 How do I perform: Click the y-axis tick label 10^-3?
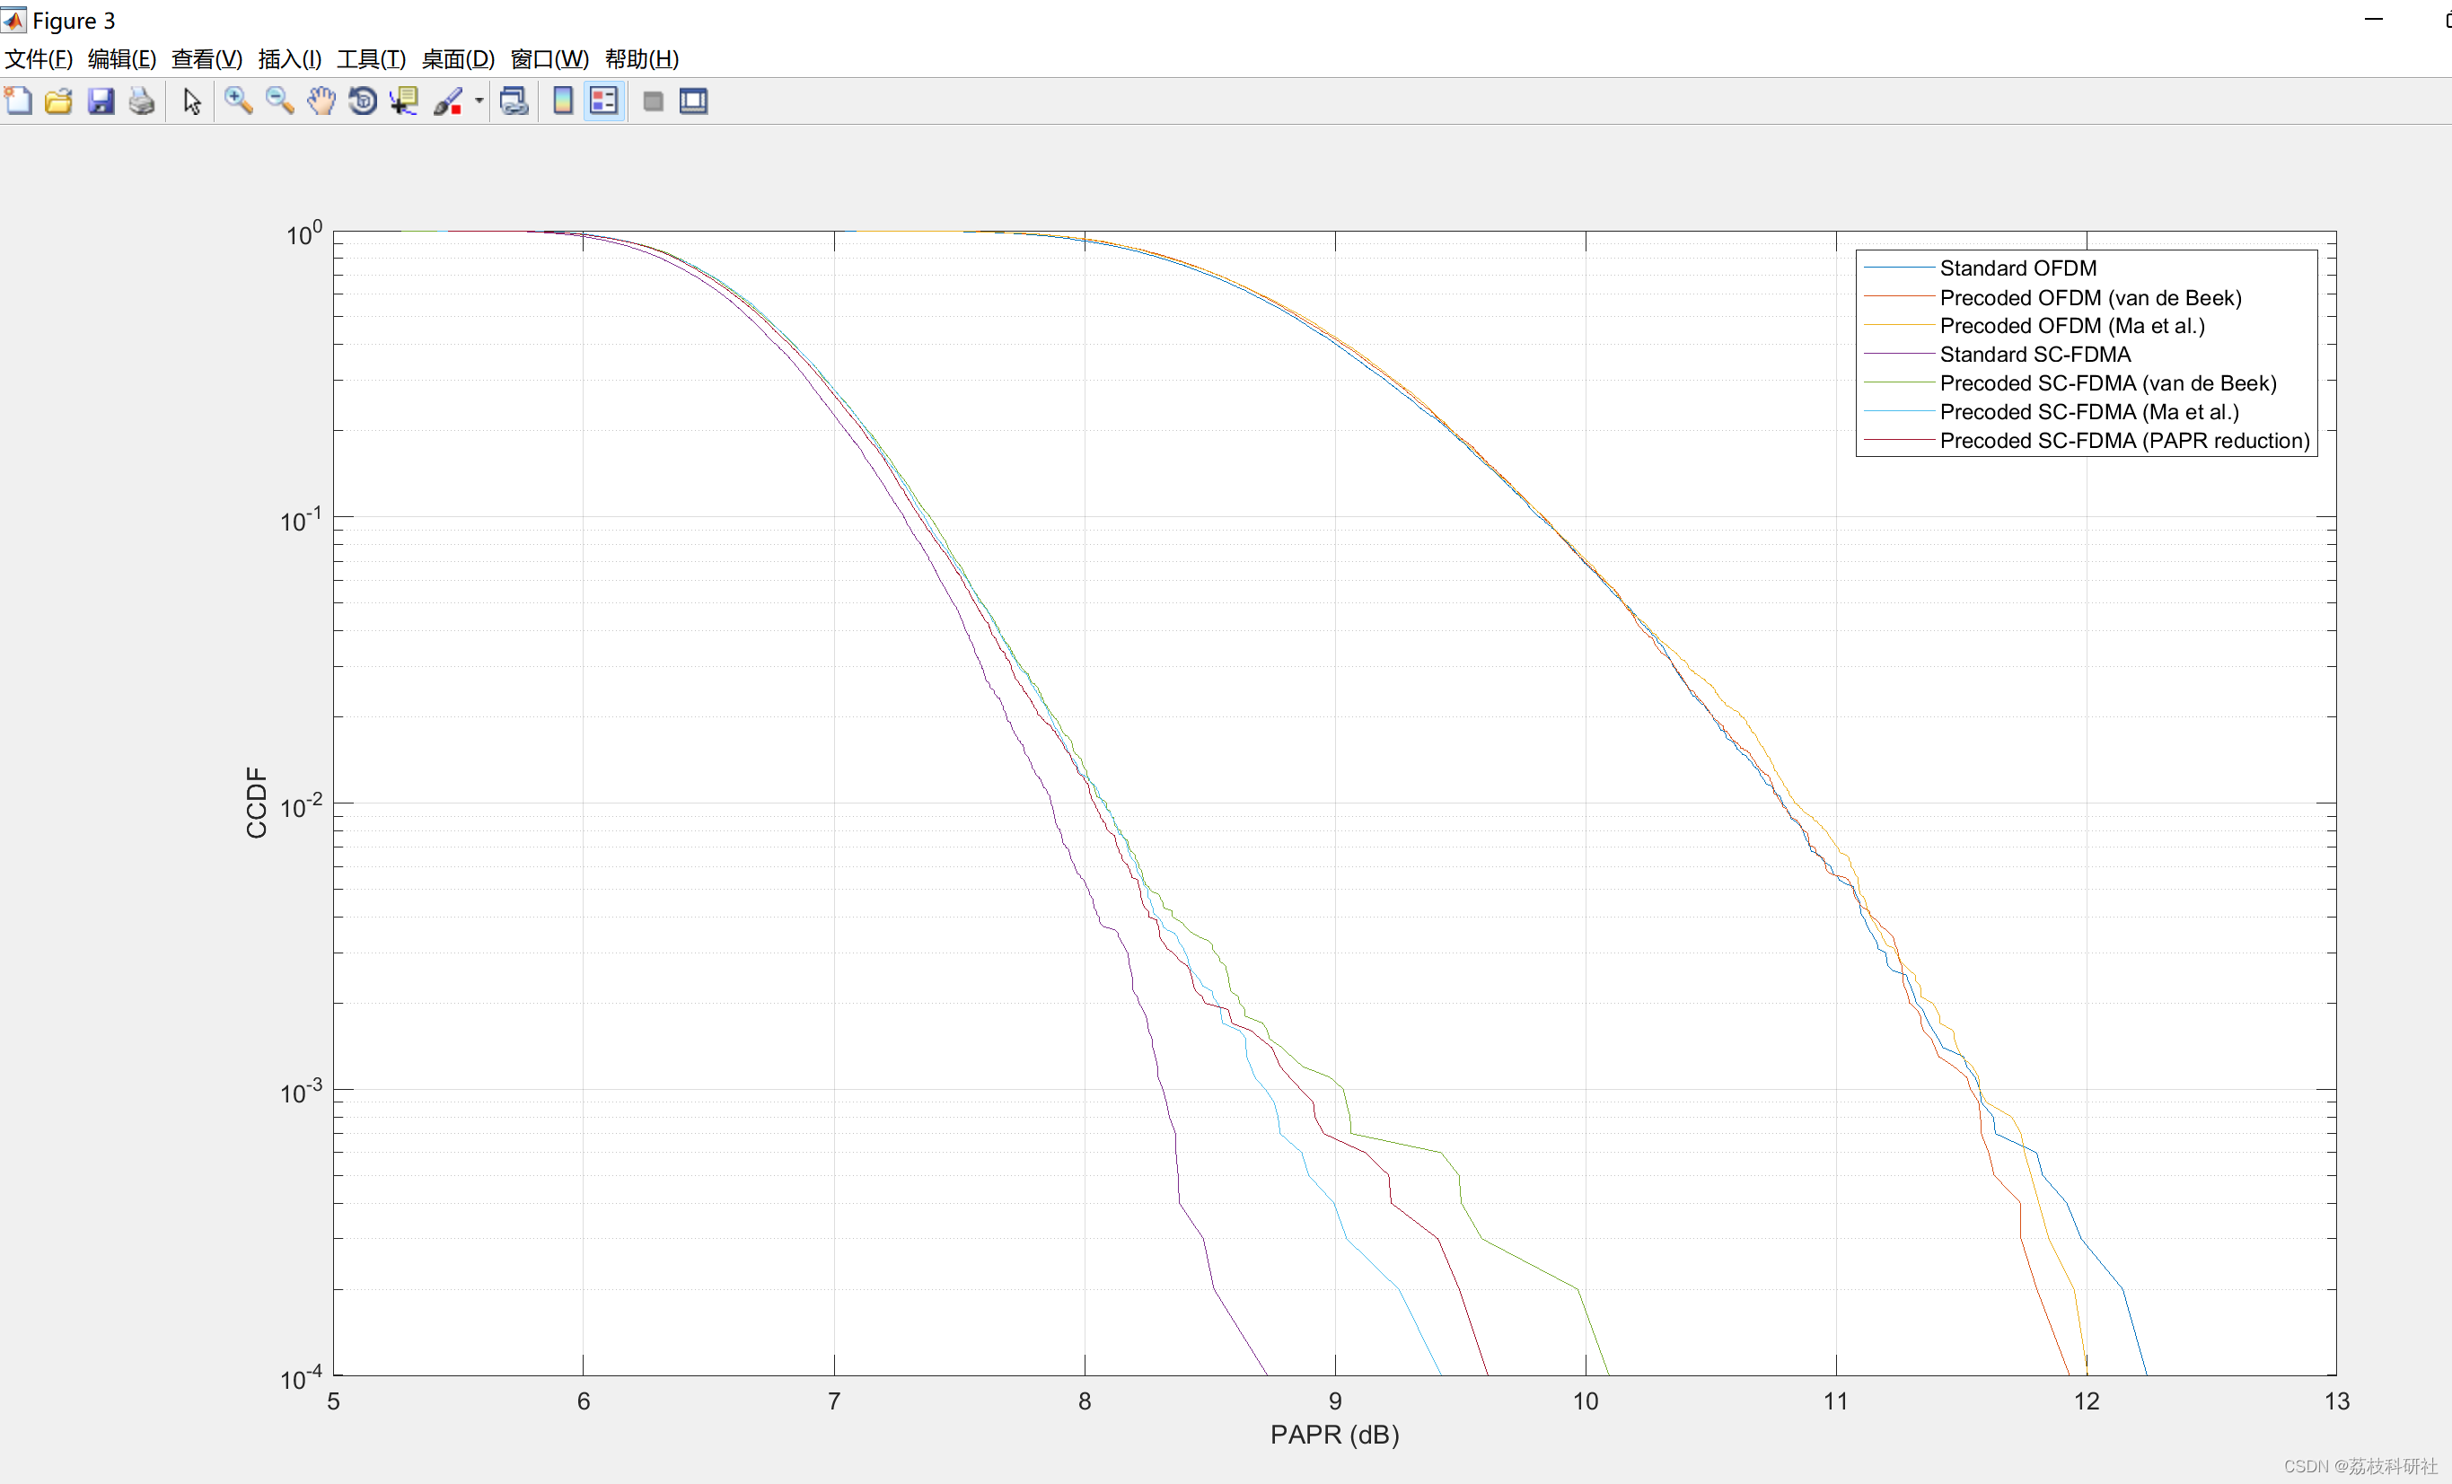point(301,1092)
